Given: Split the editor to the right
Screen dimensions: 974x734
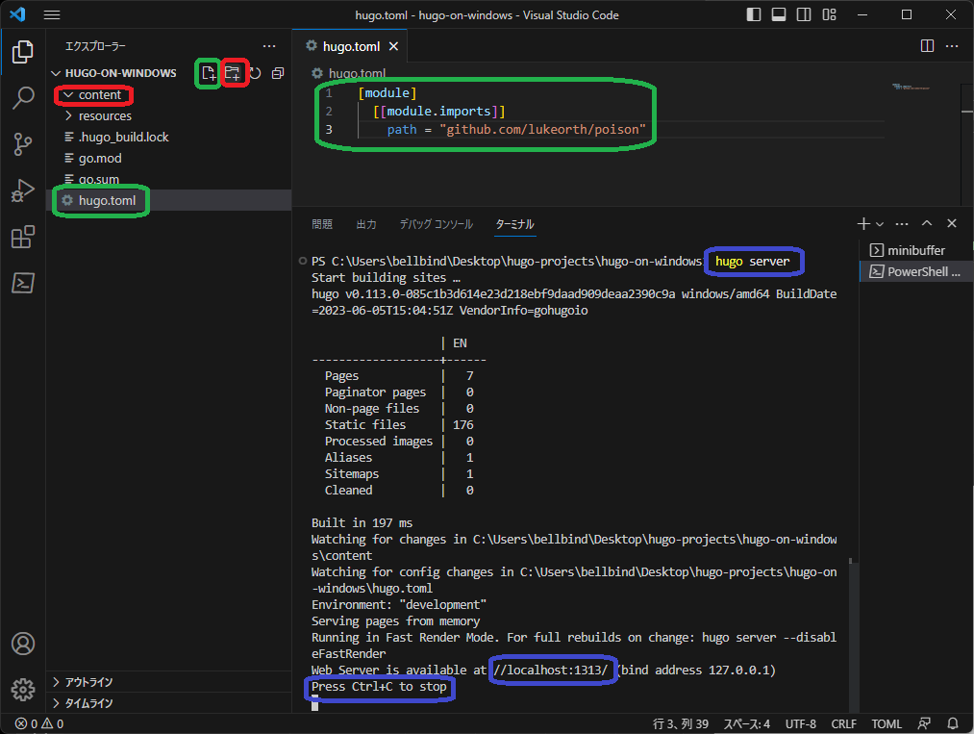Looking at the screenshot, I should pos(928,46).
